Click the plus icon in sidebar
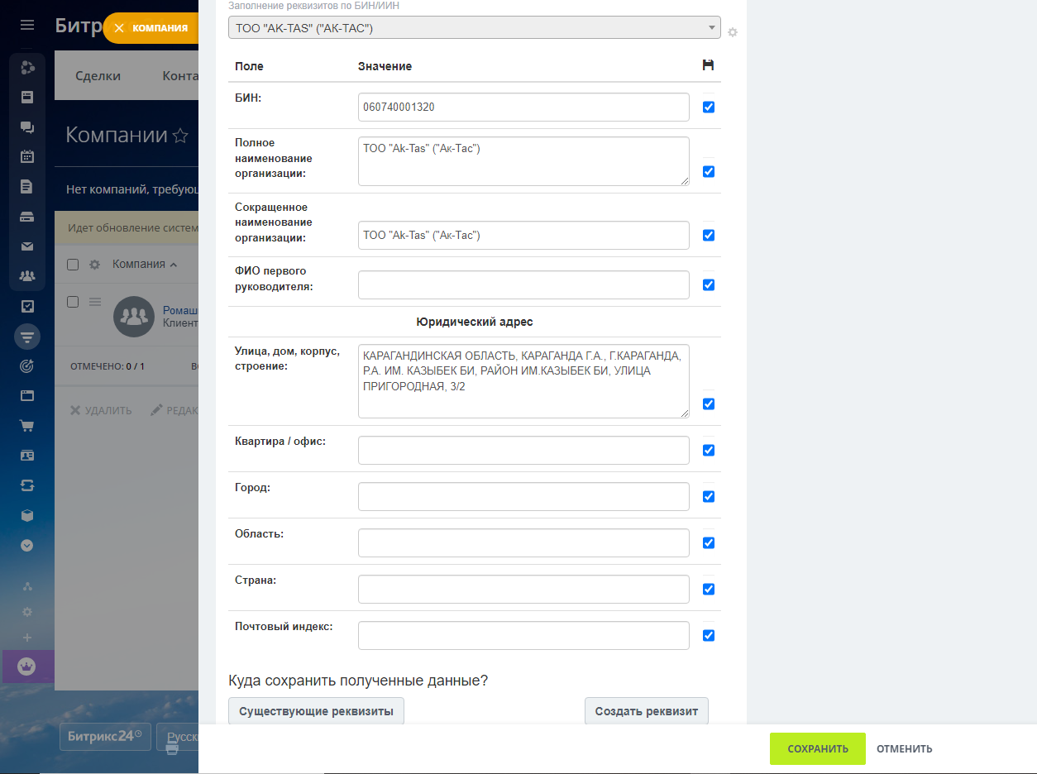1037x774 pixels. [27, 638]
